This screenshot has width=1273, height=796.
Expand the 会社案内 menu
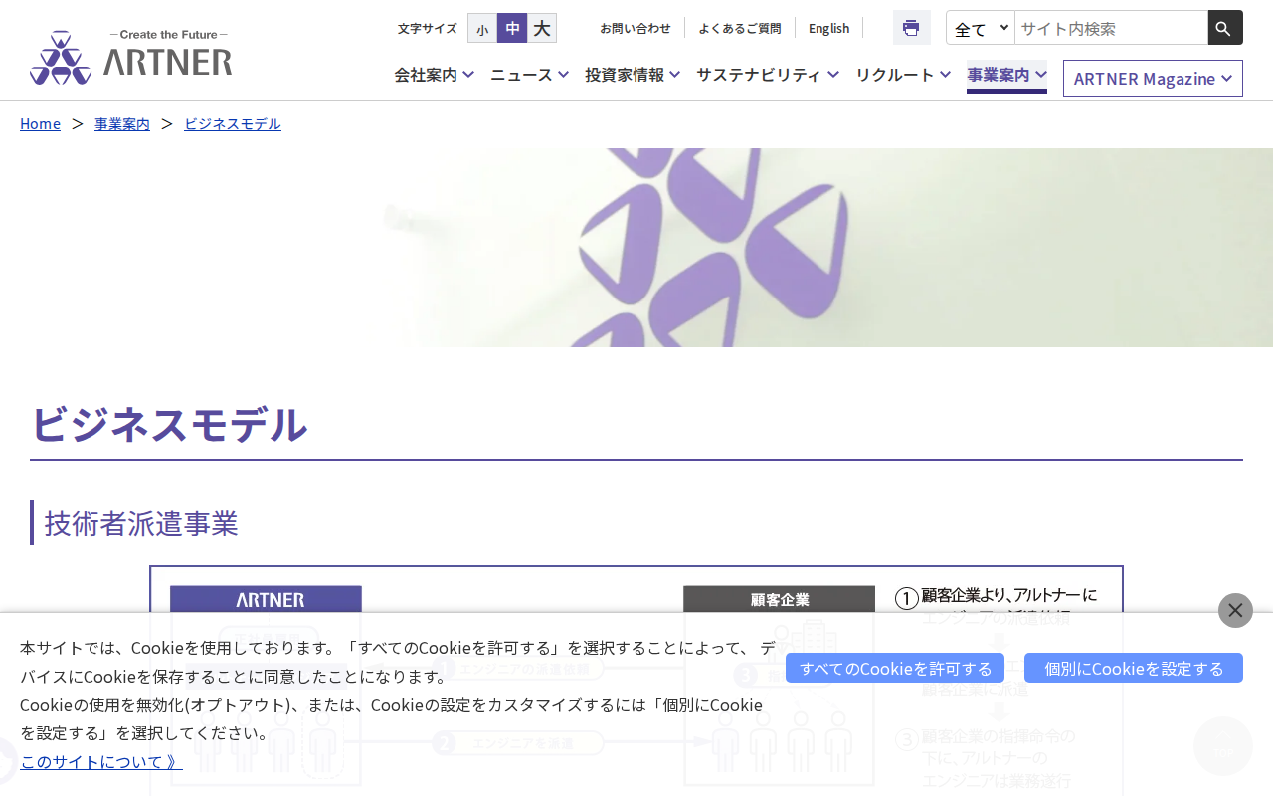434,74
